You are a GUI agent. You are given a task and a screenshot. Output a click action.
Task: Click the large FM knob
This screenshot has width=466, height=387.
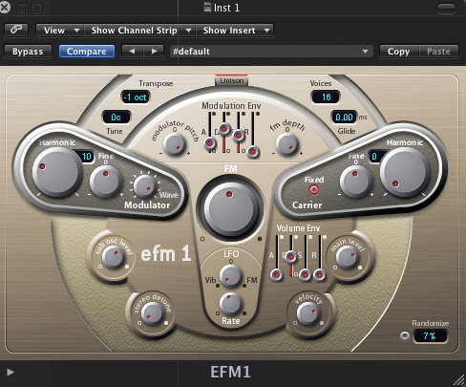coord(230,209)
